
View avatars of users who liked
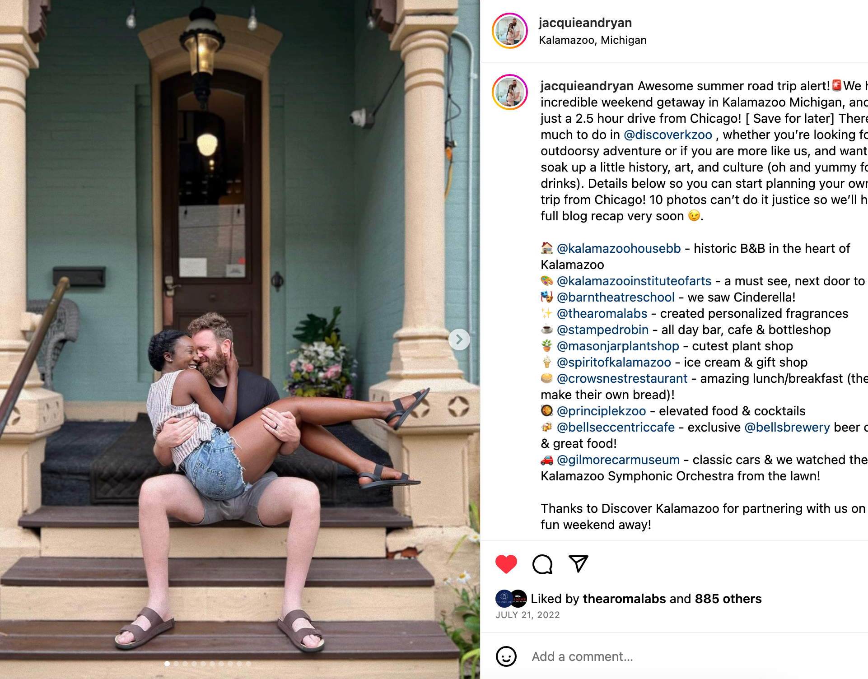[x=511, y=599]
